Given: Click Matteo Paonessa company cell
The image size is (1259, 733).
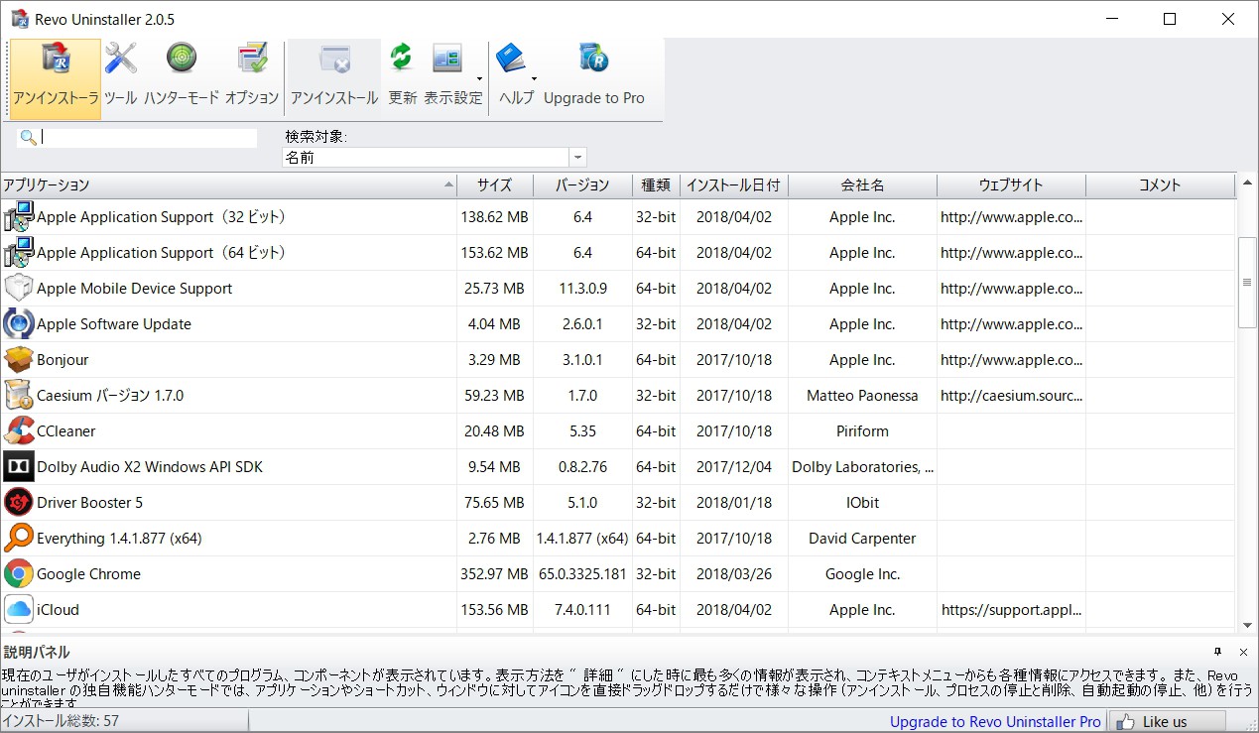Looking at the screenshot, I should pyautogui.click(x=862, y=396).
